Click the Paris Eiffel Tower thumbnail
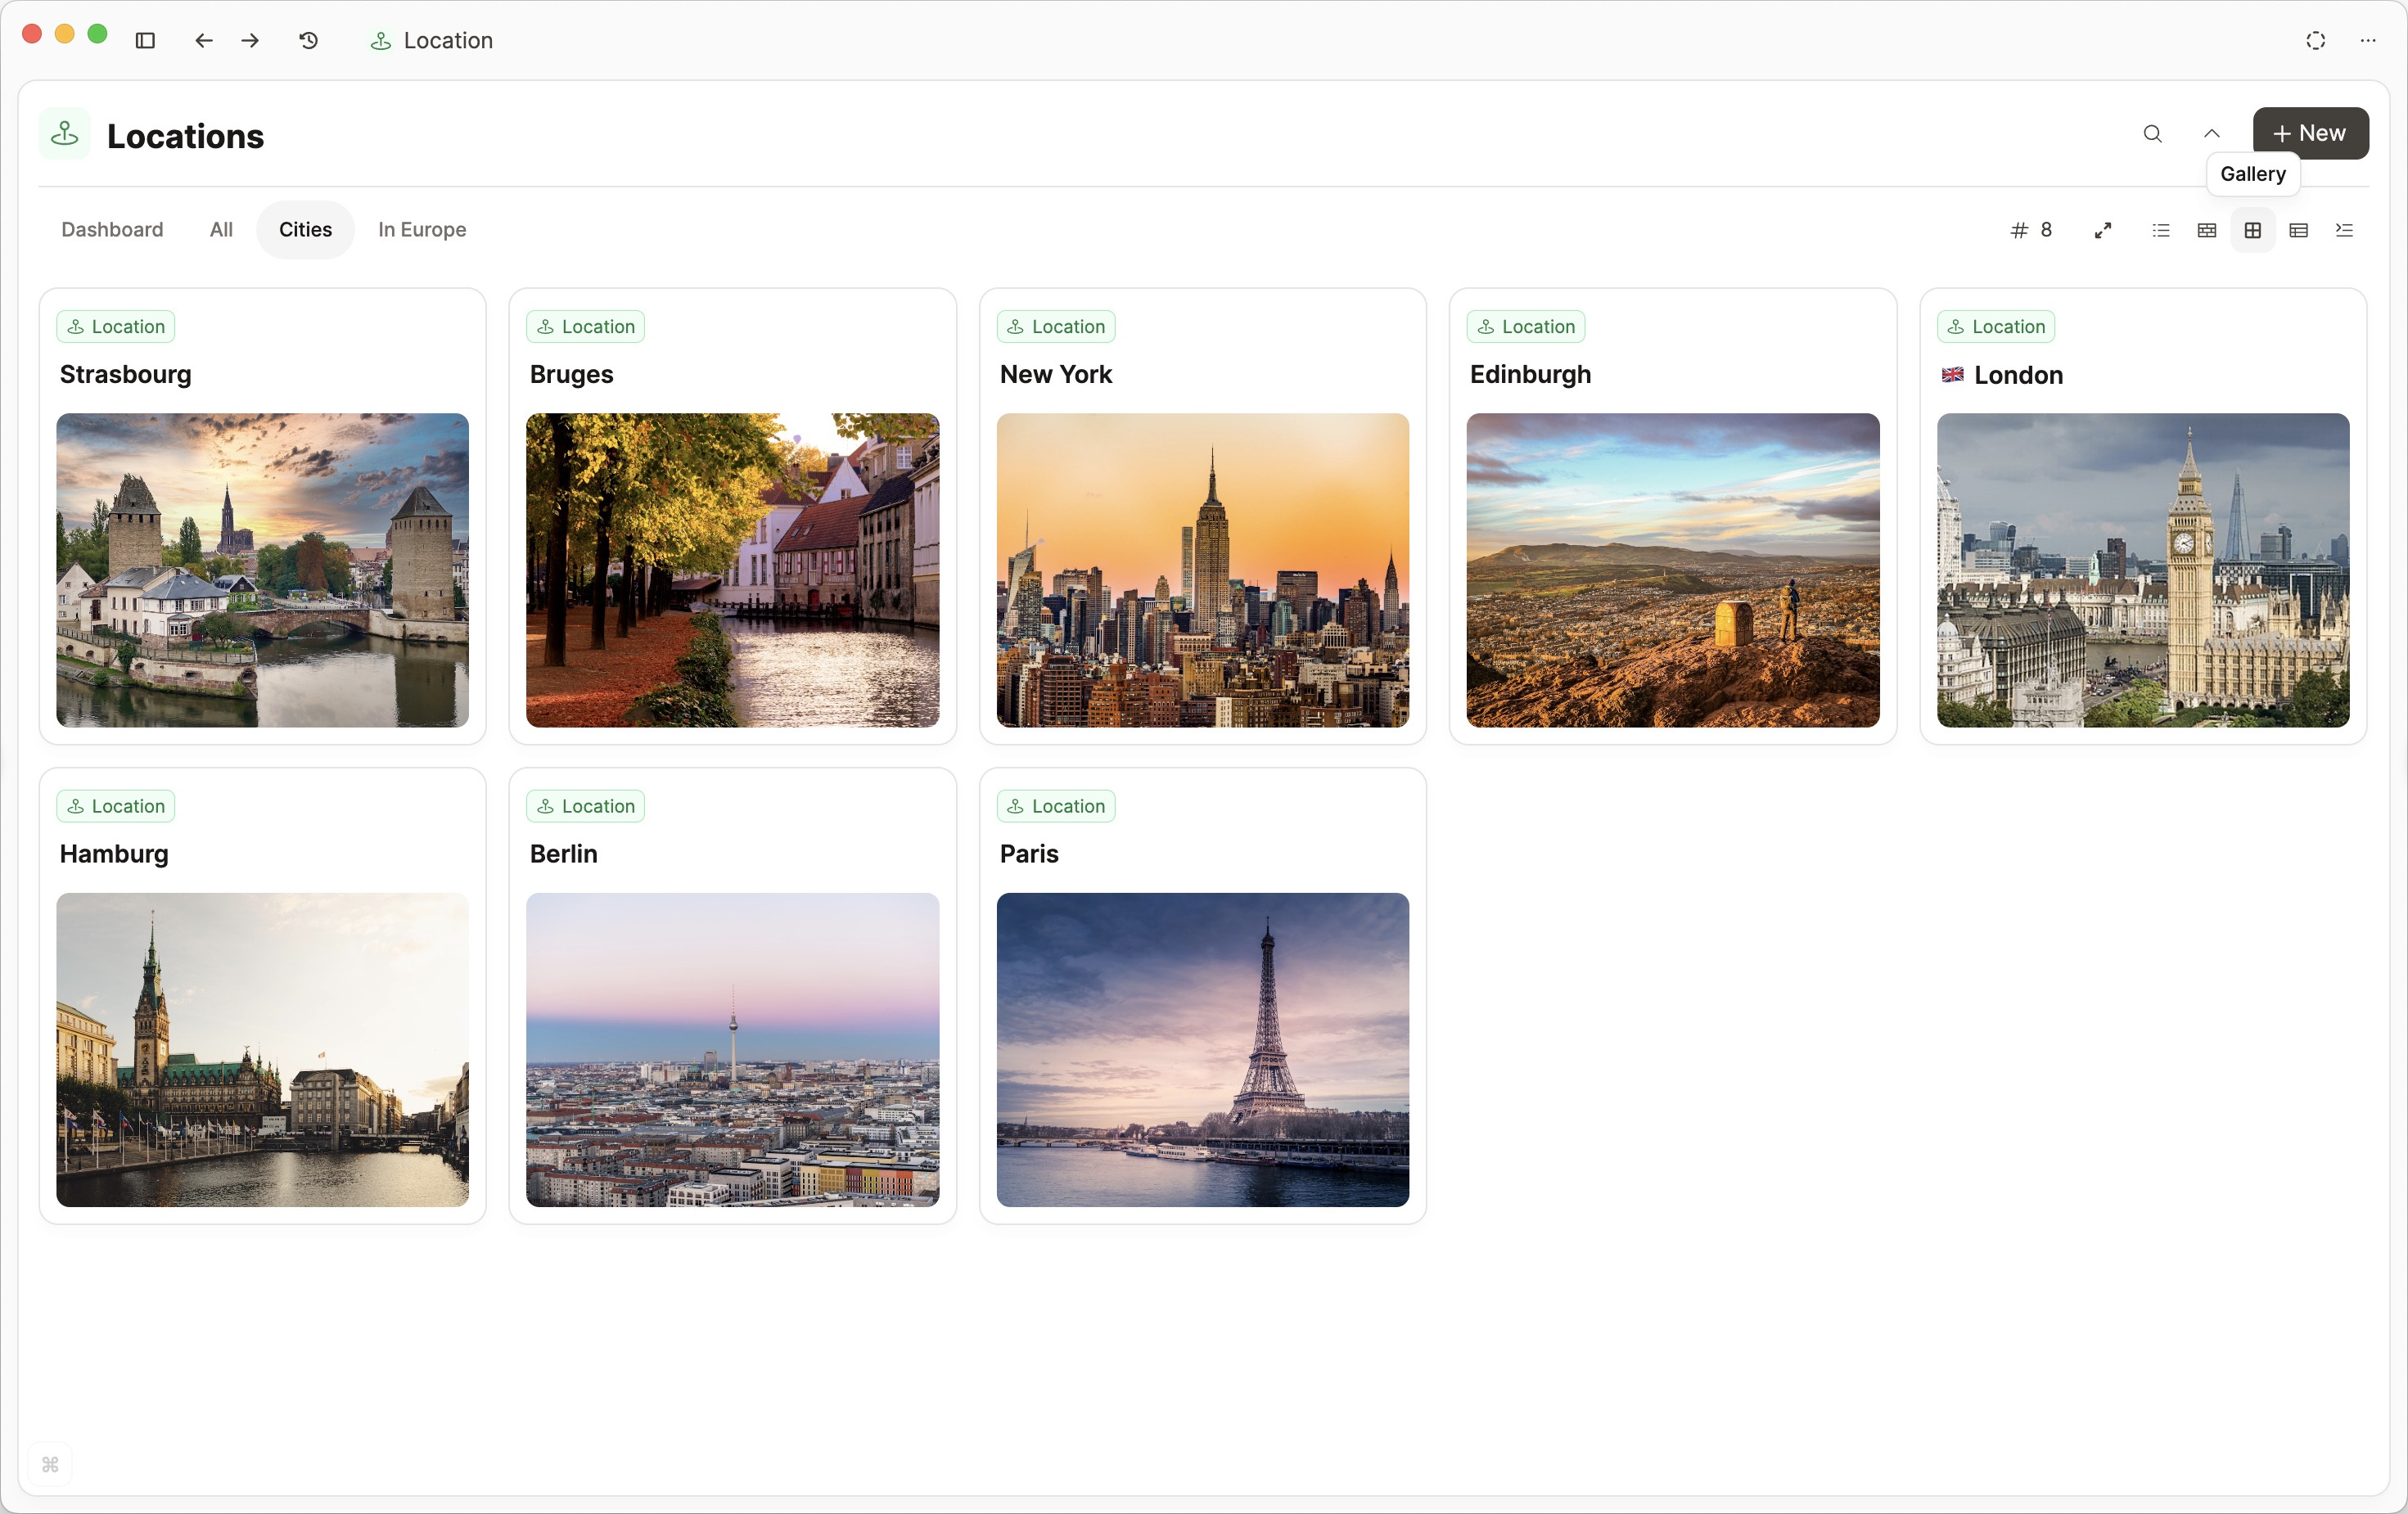 (1202, 1049)
